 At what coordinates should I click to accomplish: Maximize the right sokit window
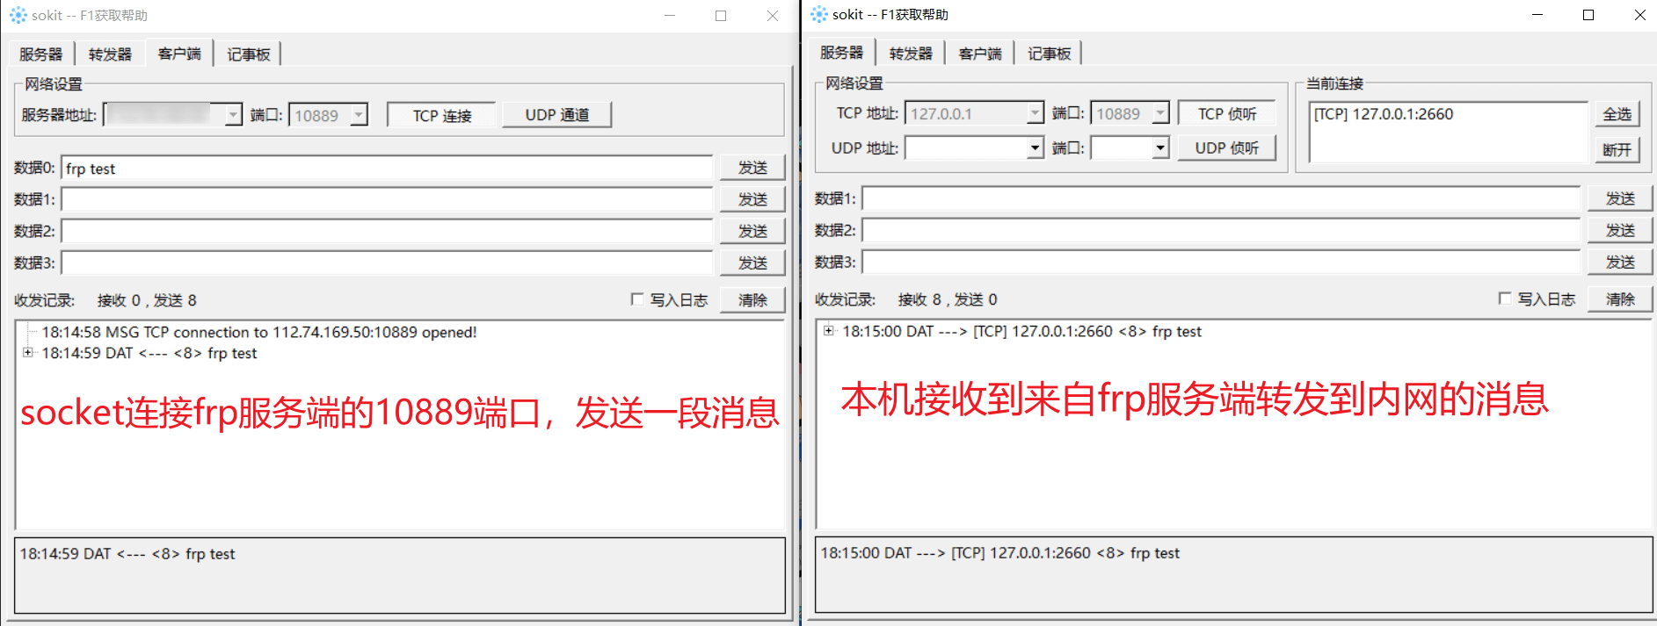coord(1588,15)
